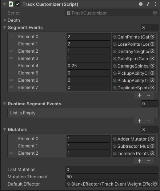The width and height of the screenshot is (160, 191).
Task: Remove an element from Mutators list
Action: coord(149,161)
